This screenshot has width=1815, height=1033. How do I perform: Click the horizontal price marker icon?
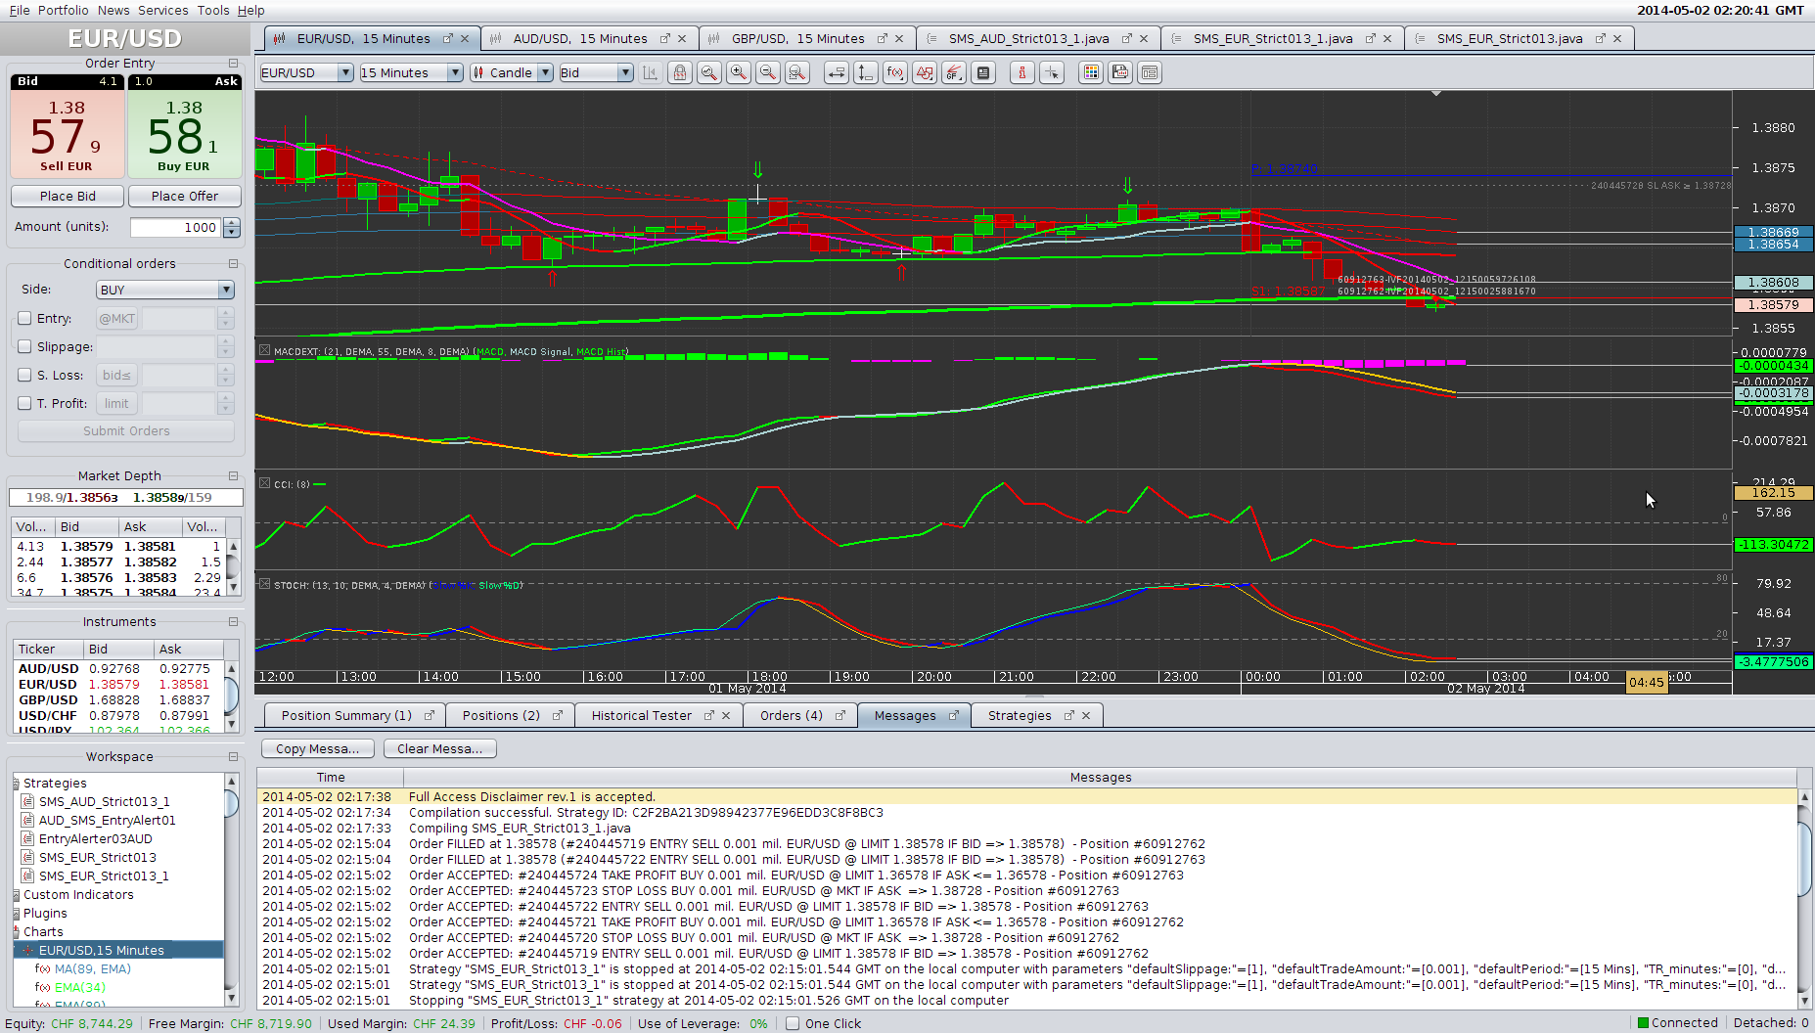point(837,72)
